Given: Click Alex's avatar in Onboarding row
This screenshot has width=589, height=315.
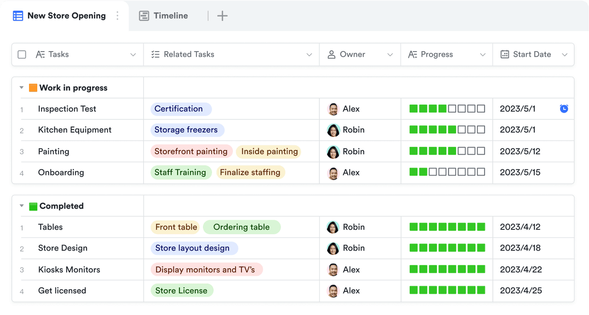Looking at the screenshot, I should tap(333, 173).
